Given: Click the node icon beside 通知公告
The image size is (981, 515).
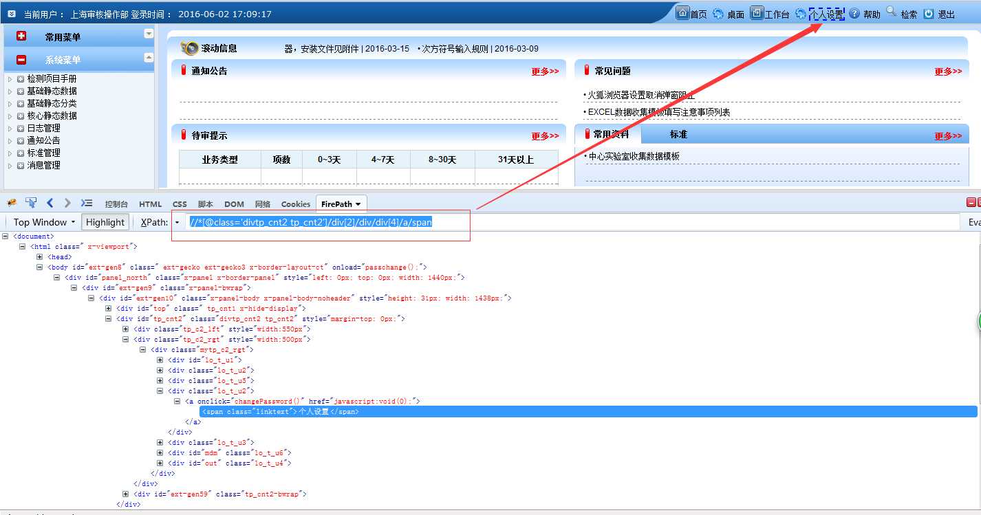Looking at the screenshot, I should click(x=21, y=141).
